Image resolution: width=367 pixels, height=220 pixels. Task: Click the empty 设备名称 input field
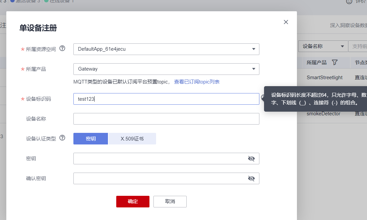tap(166, 119)
